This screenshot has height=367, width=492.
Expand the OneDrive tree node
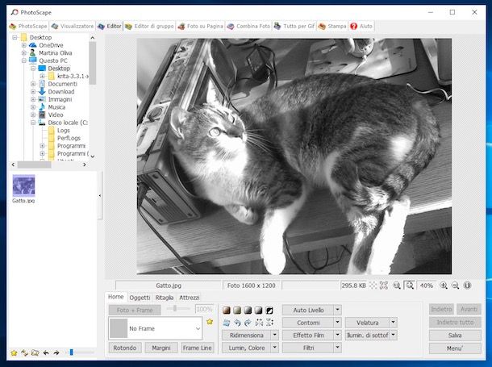pos(24,45)
